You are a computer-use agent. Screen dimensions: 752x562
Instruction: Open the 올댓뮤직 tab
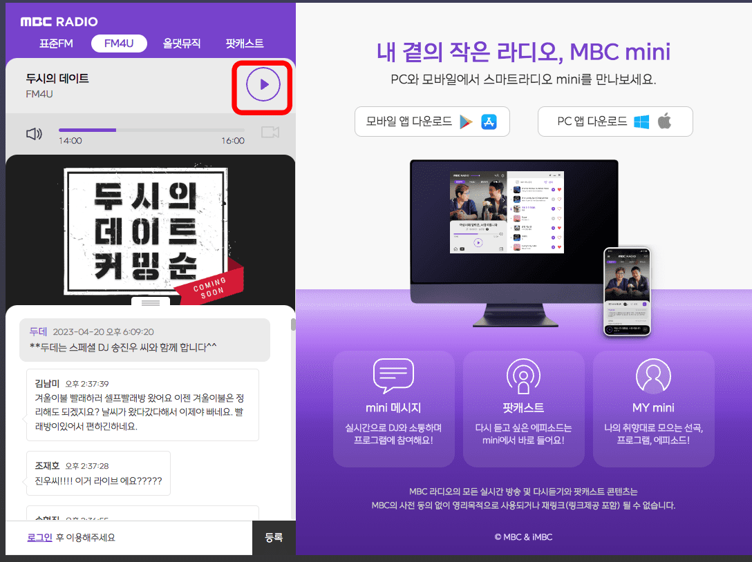click(182, 43)
